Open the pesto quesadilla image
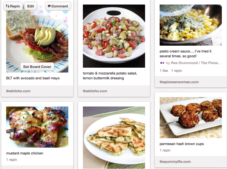Image resolution: width=227 pixels, height=169 pixels. pos(114,138)
